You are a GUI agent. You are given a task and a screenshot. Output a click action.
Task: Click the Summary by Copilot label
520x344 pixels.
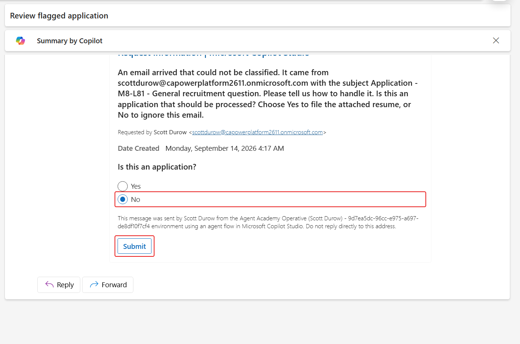(x=70, y=41)
